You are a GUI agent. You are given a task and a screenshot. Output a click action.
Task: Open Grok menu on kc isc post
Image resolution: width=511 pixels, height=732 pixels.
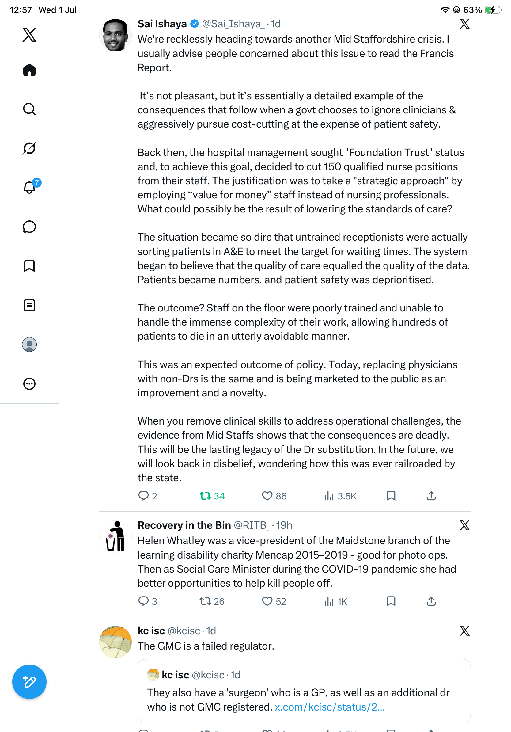pyautogui.click(x=464, y=631)
